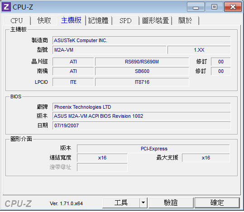Select the manufacturer field ASUSTeK Computer INC.
Image resolution: width=244 pixels, height=212 pixels.
pyautogui.click(x=141, y=40)
